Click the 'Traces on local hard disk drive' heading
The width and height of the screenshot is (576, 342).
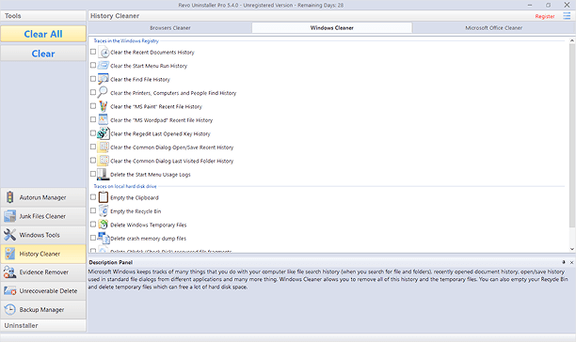(x=125, y=186)
